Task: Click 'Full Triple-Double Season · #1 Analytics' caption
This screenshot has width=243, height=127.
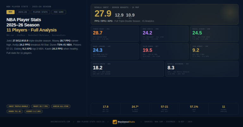Action: coord(134,21)
